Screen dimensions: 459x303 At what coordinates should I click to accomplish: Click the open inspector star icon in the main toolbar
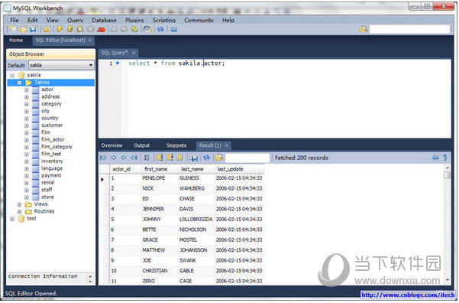[47, 29]
